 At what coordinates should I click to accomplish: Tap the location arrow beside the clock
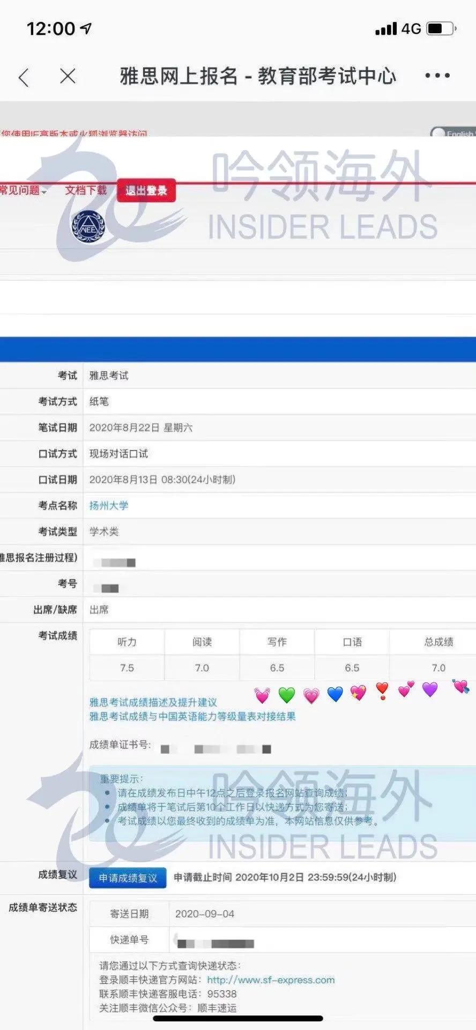(87, 28)
